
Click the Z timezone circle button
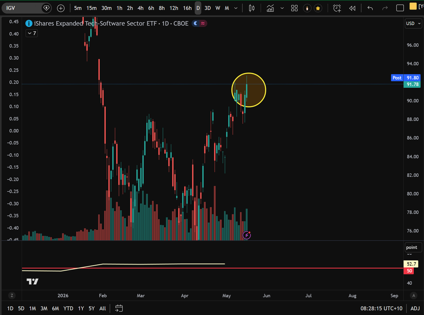(12, 296)
